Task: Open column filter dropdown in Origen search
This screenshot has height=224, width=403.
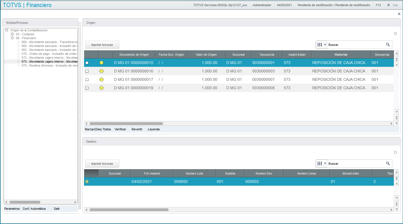Action: pos(321,45)
